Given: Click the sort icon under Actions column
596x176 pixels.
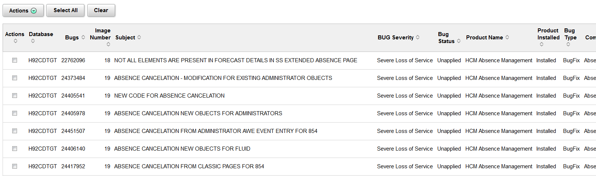Looking at the screenshot, I should 16,41.
